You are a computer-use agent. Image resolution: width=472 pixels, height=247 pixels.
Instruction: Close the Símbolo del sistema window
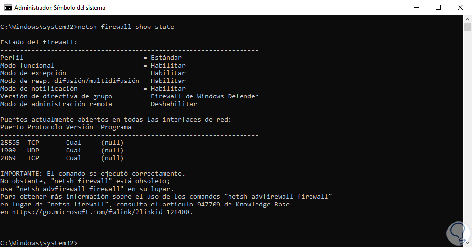coord(460,8)
